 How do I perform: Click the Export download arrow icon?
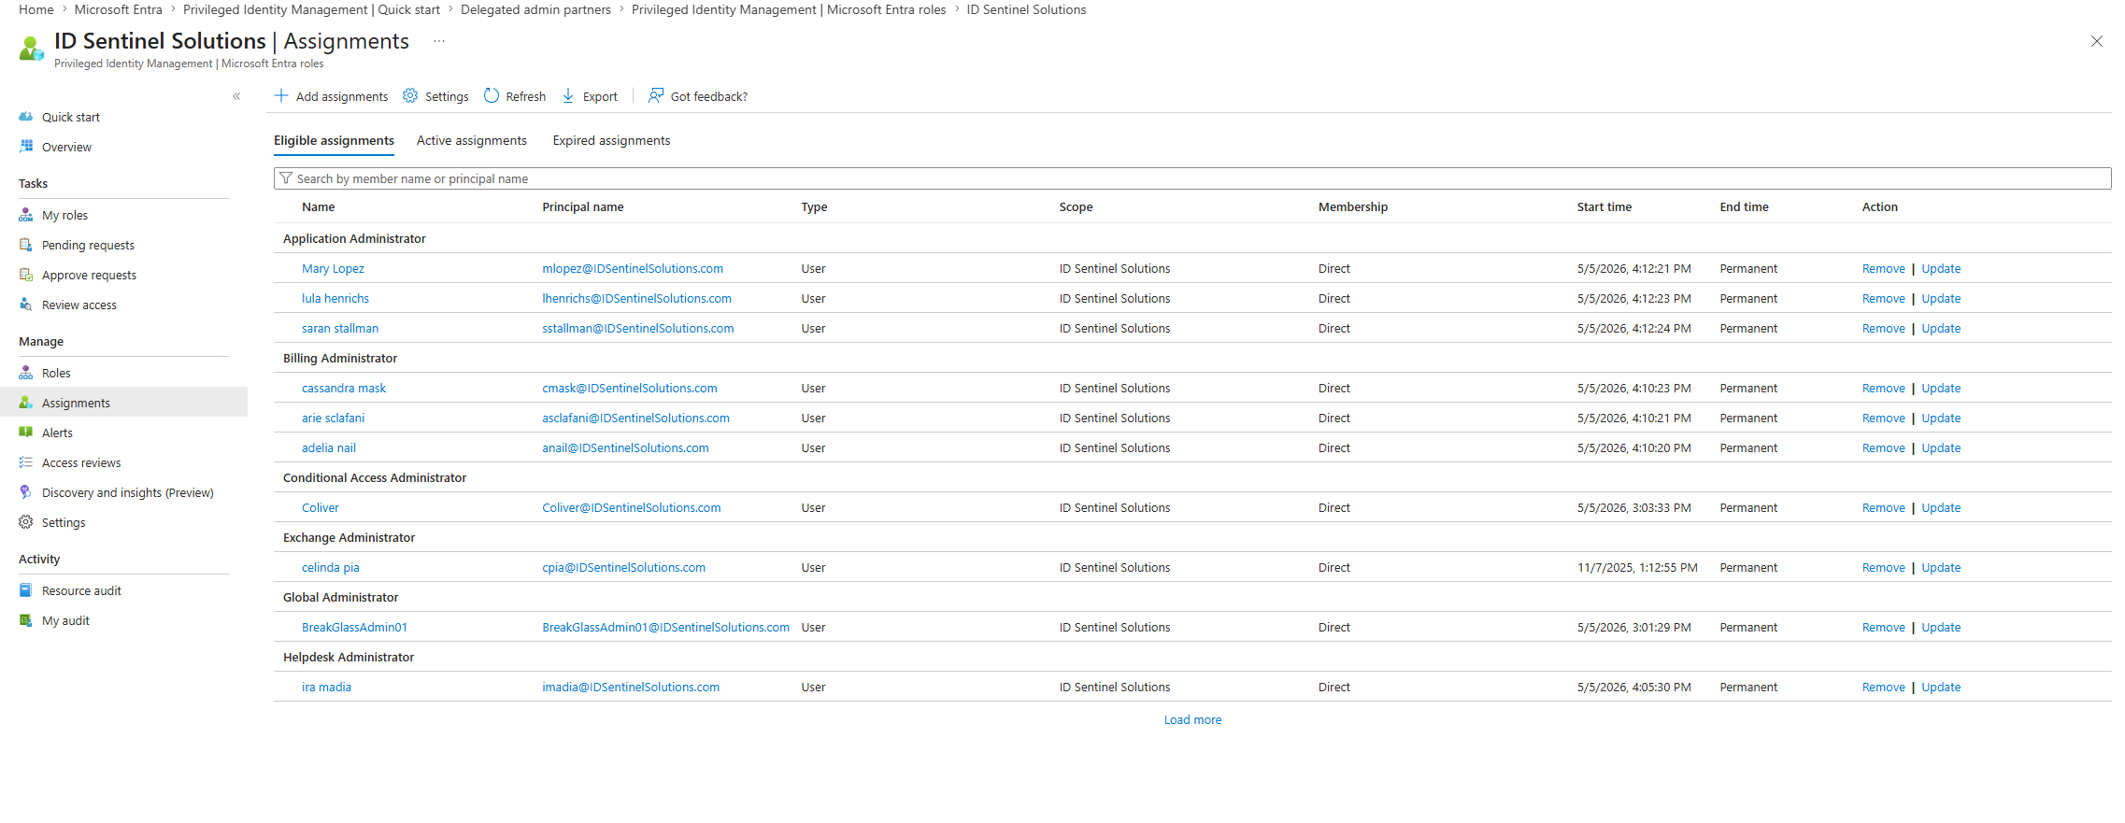(x=568, y=95)
